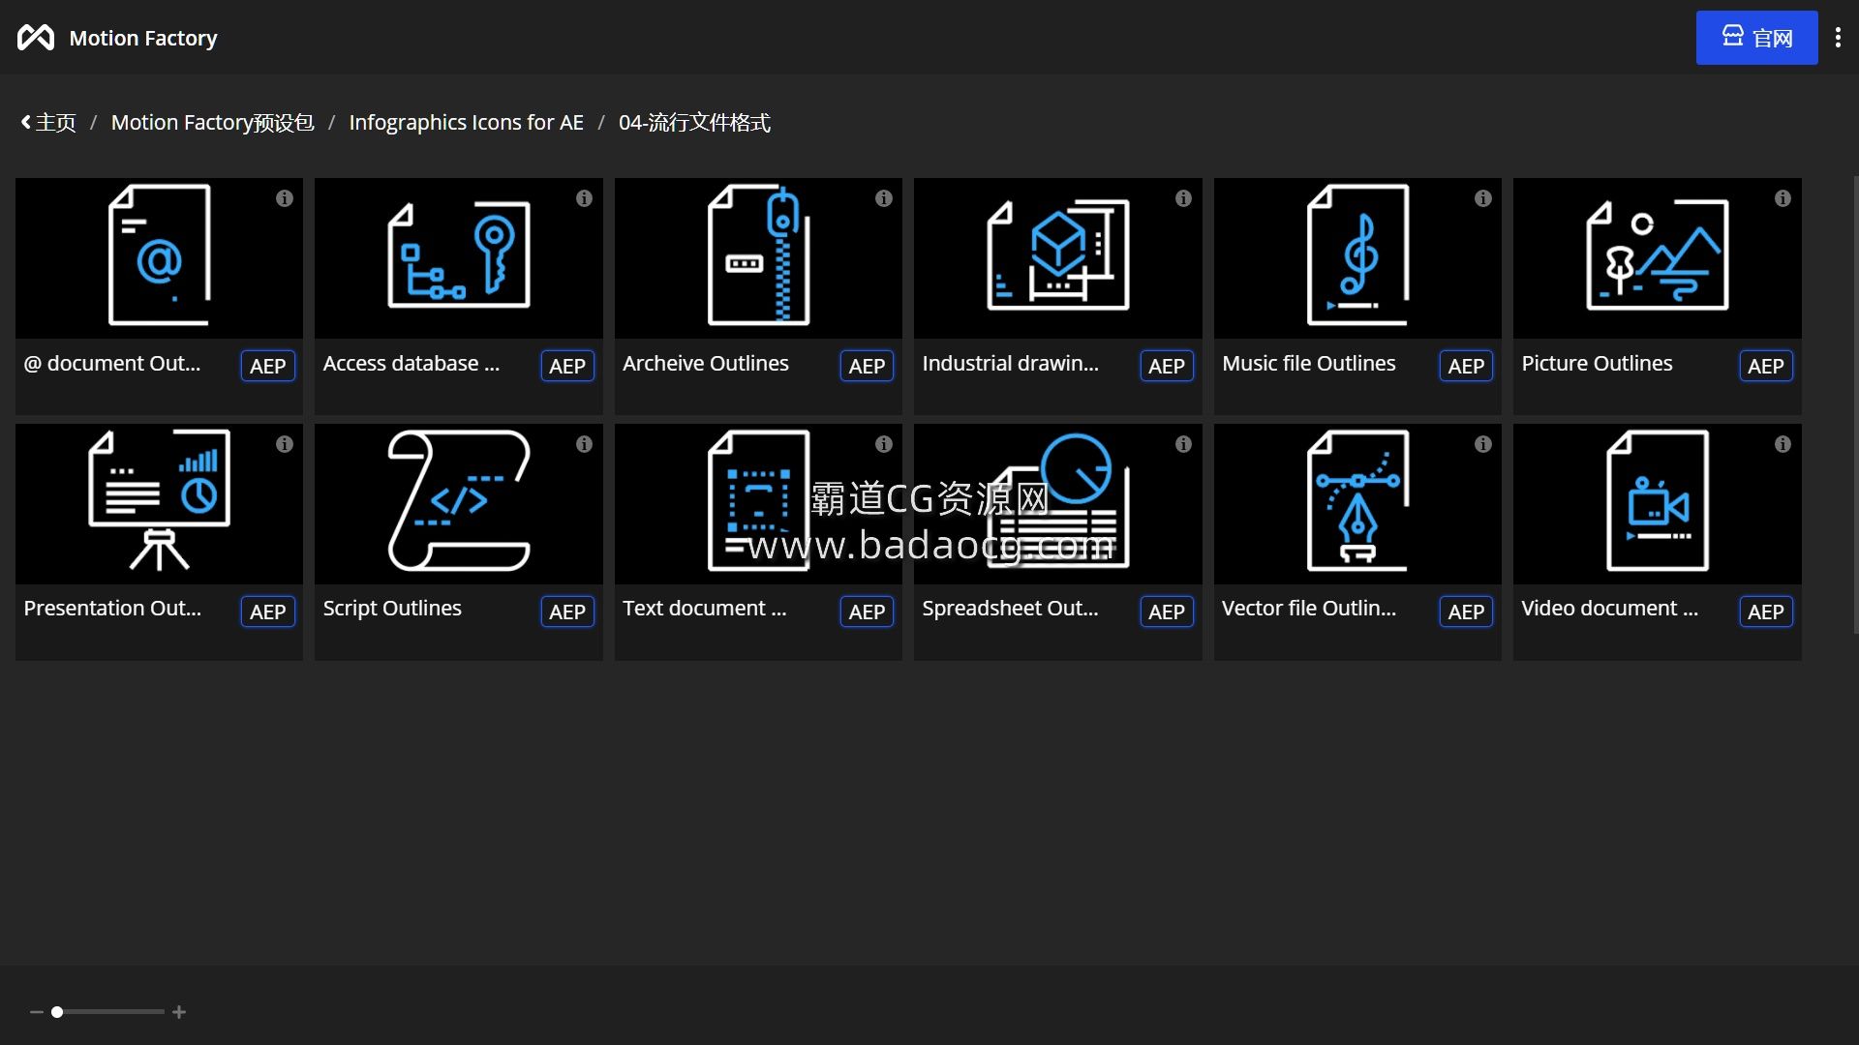1859x1045 pixels.
Task: Select the @ document icon thumbnail
Action: pyautogui.click(x=159, y=256)
